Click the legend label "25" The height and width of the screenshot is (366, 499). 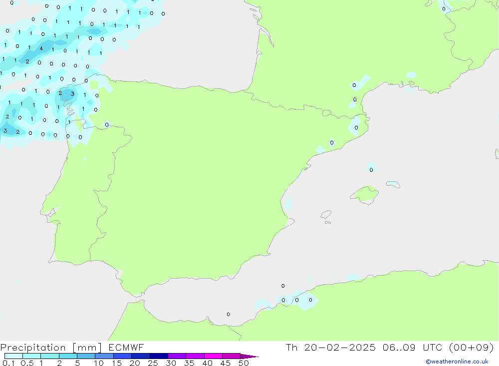tap(153, 363)
